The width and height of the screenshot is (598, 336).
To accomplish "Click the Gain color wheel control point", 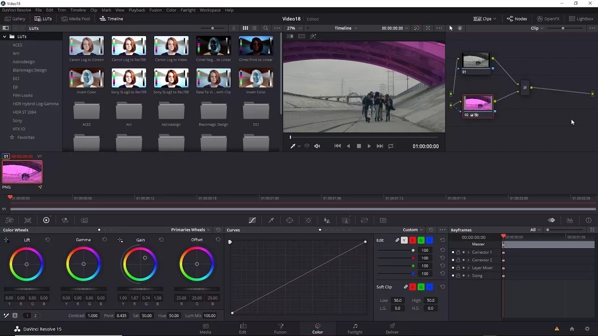I will pyautogui.click(x=145, y=258).
